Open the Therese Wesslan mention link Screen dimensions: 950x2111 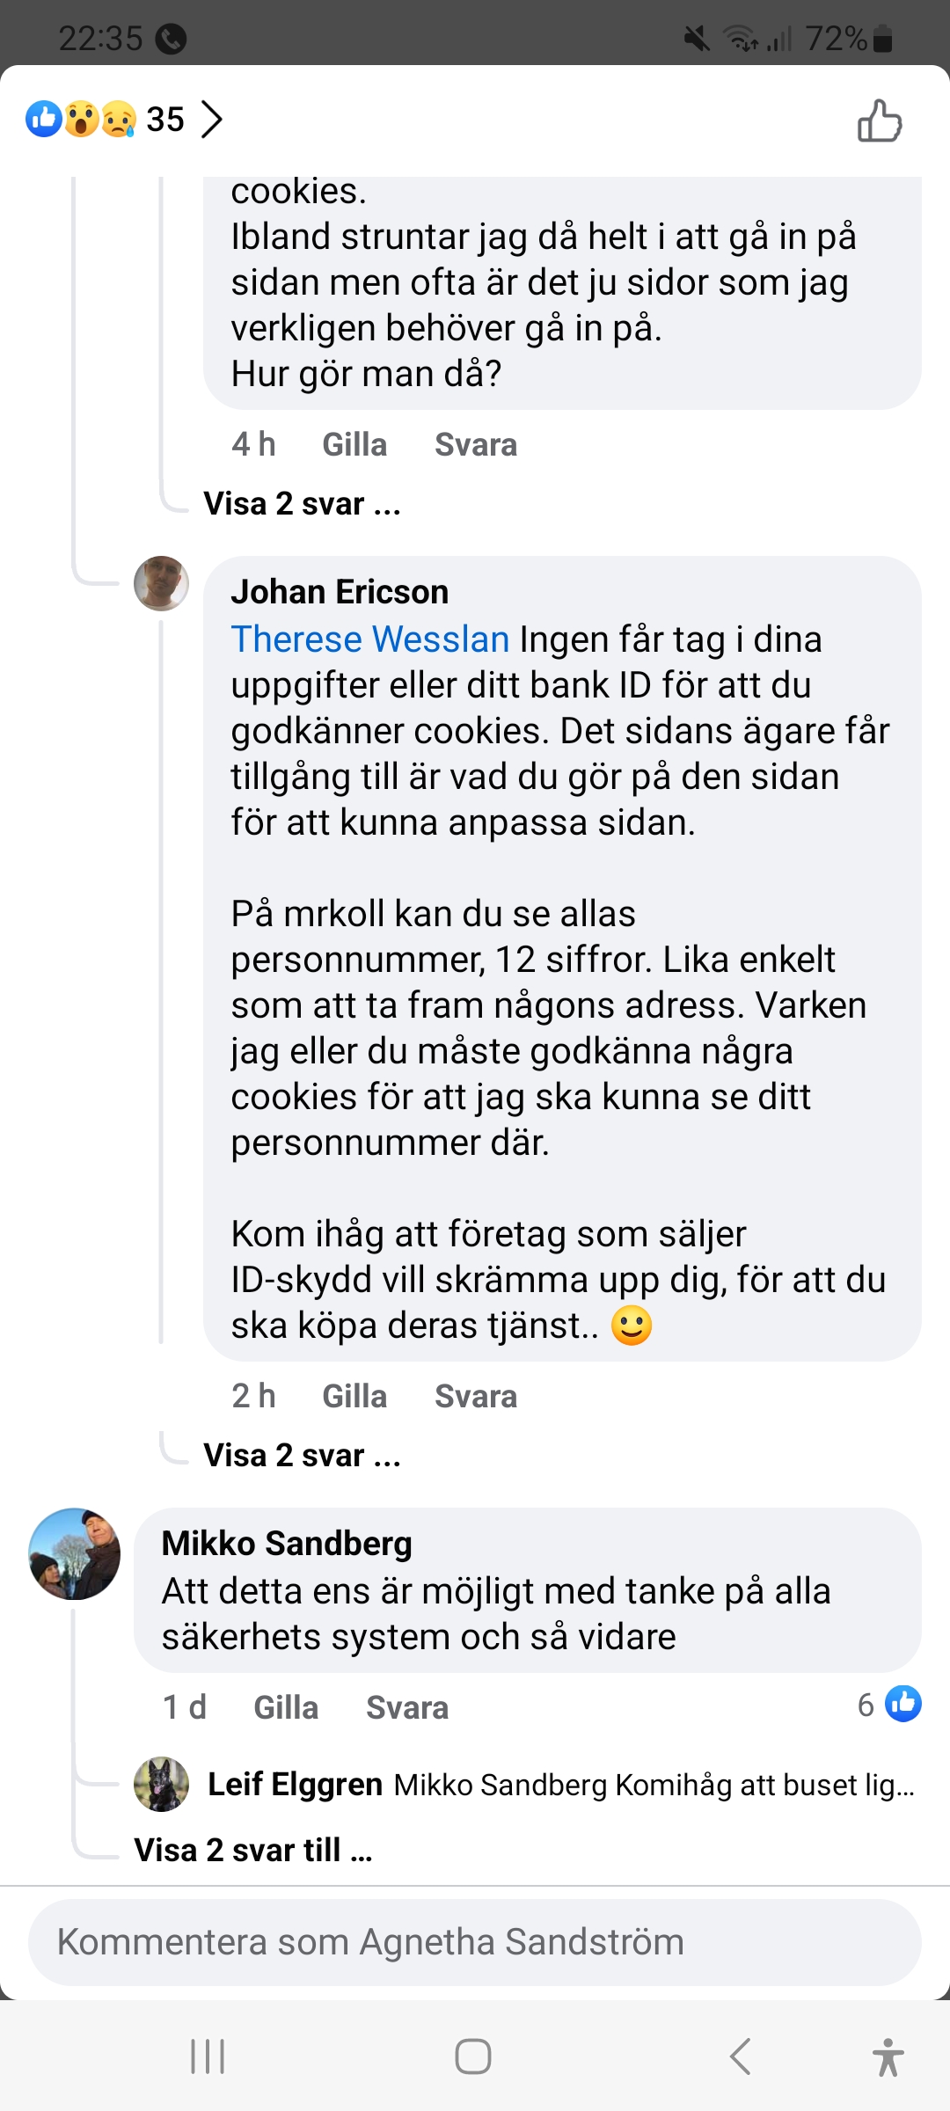click(370, 639)
